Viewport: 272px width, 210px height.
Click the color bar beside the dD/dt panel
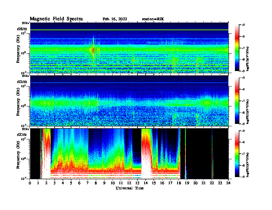(x=237, y=101)
